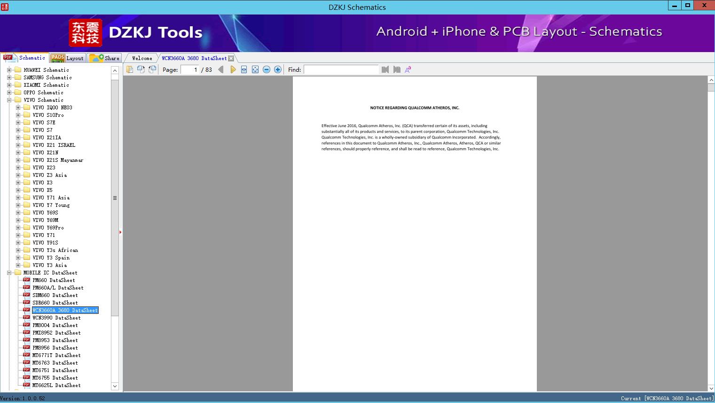
Task: Zoom out of the document
Action: click(x=267, y=69)
